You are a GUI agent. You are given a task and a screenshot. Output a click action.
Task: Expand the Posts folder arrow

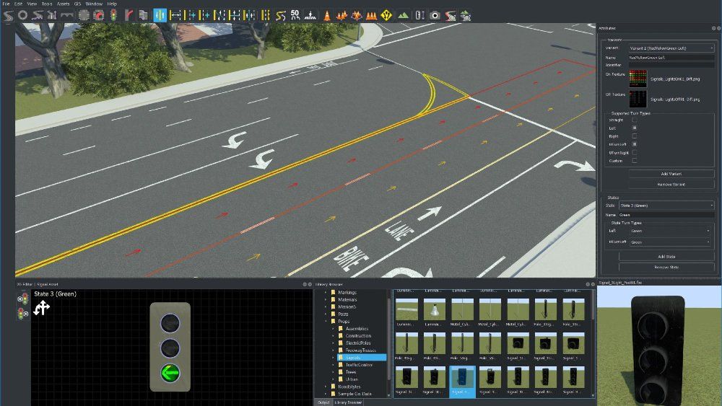326,314
